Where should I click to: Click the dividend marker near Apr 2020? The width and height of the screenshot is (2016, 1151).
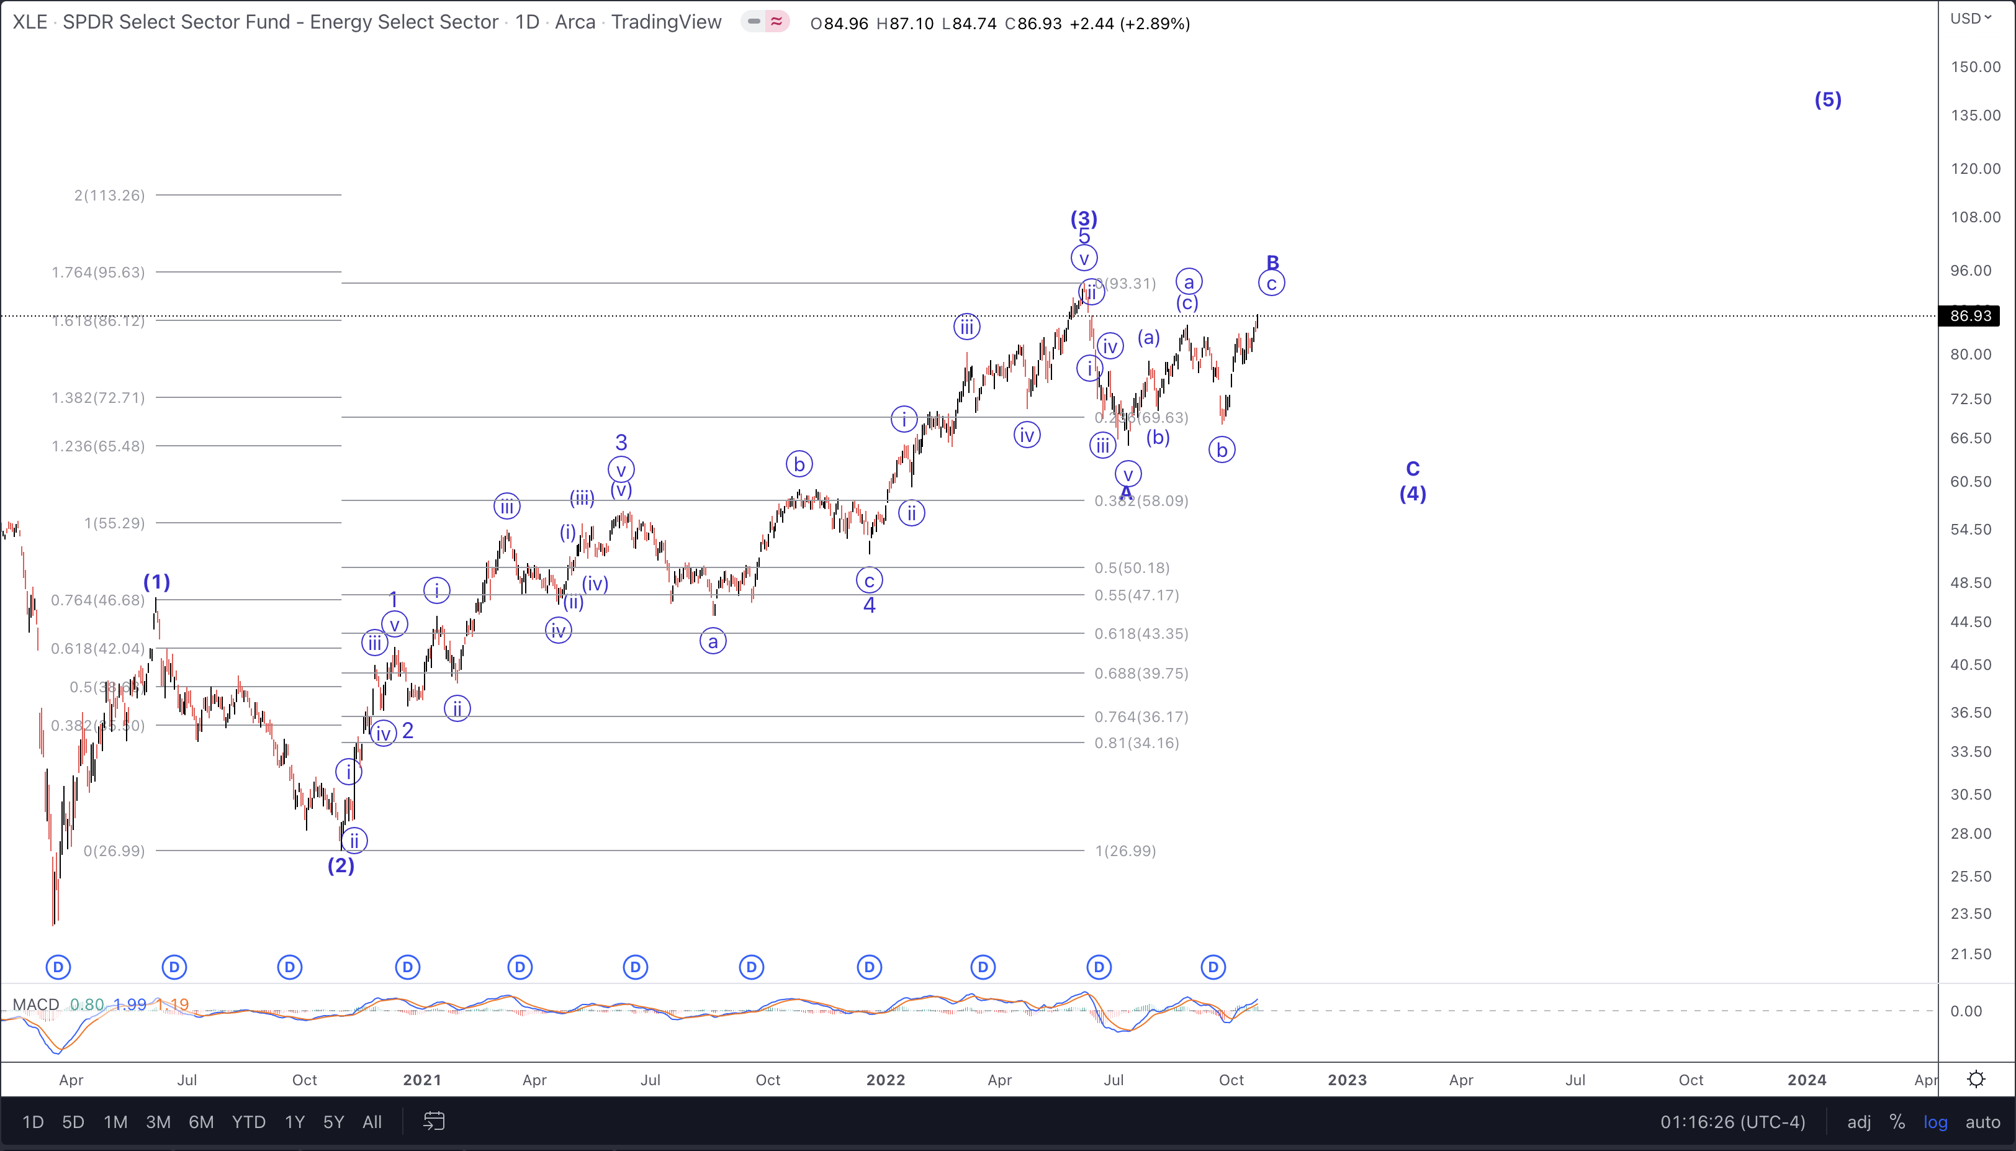click(x=58, y=967)
